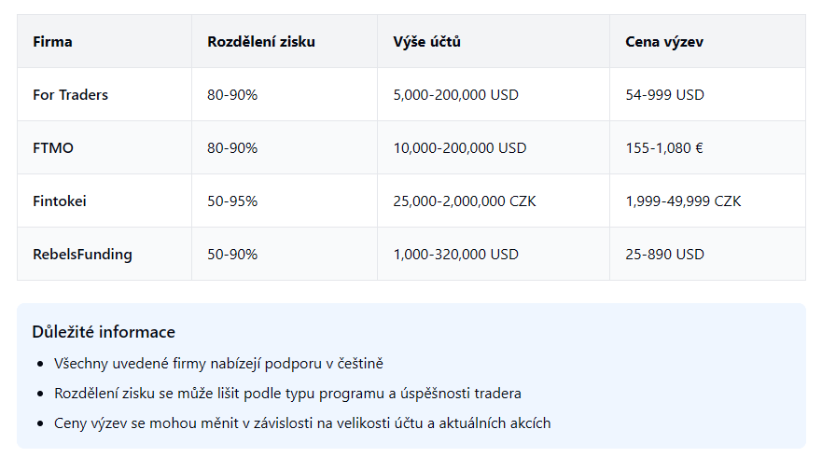Screen dimensions: 822x457
Task: Click the 10,000-200,000 USD account size
Action: point(460,147)
